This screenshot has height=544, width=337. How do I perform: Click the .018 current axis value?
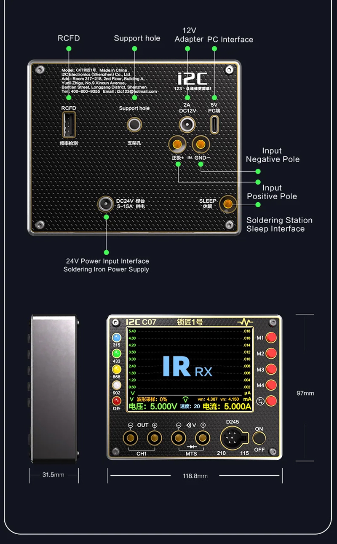(x=247, y=331)
